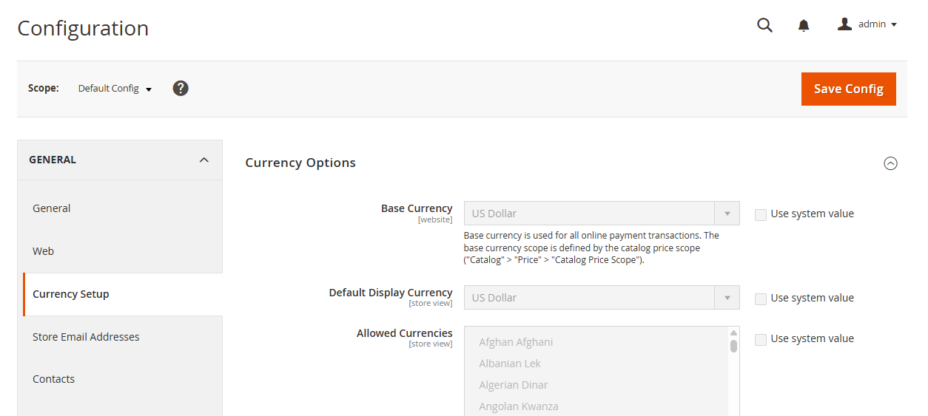Go to the Web settings tab
Viewport: 928px width, 416px height.
[x=44, y=251]
